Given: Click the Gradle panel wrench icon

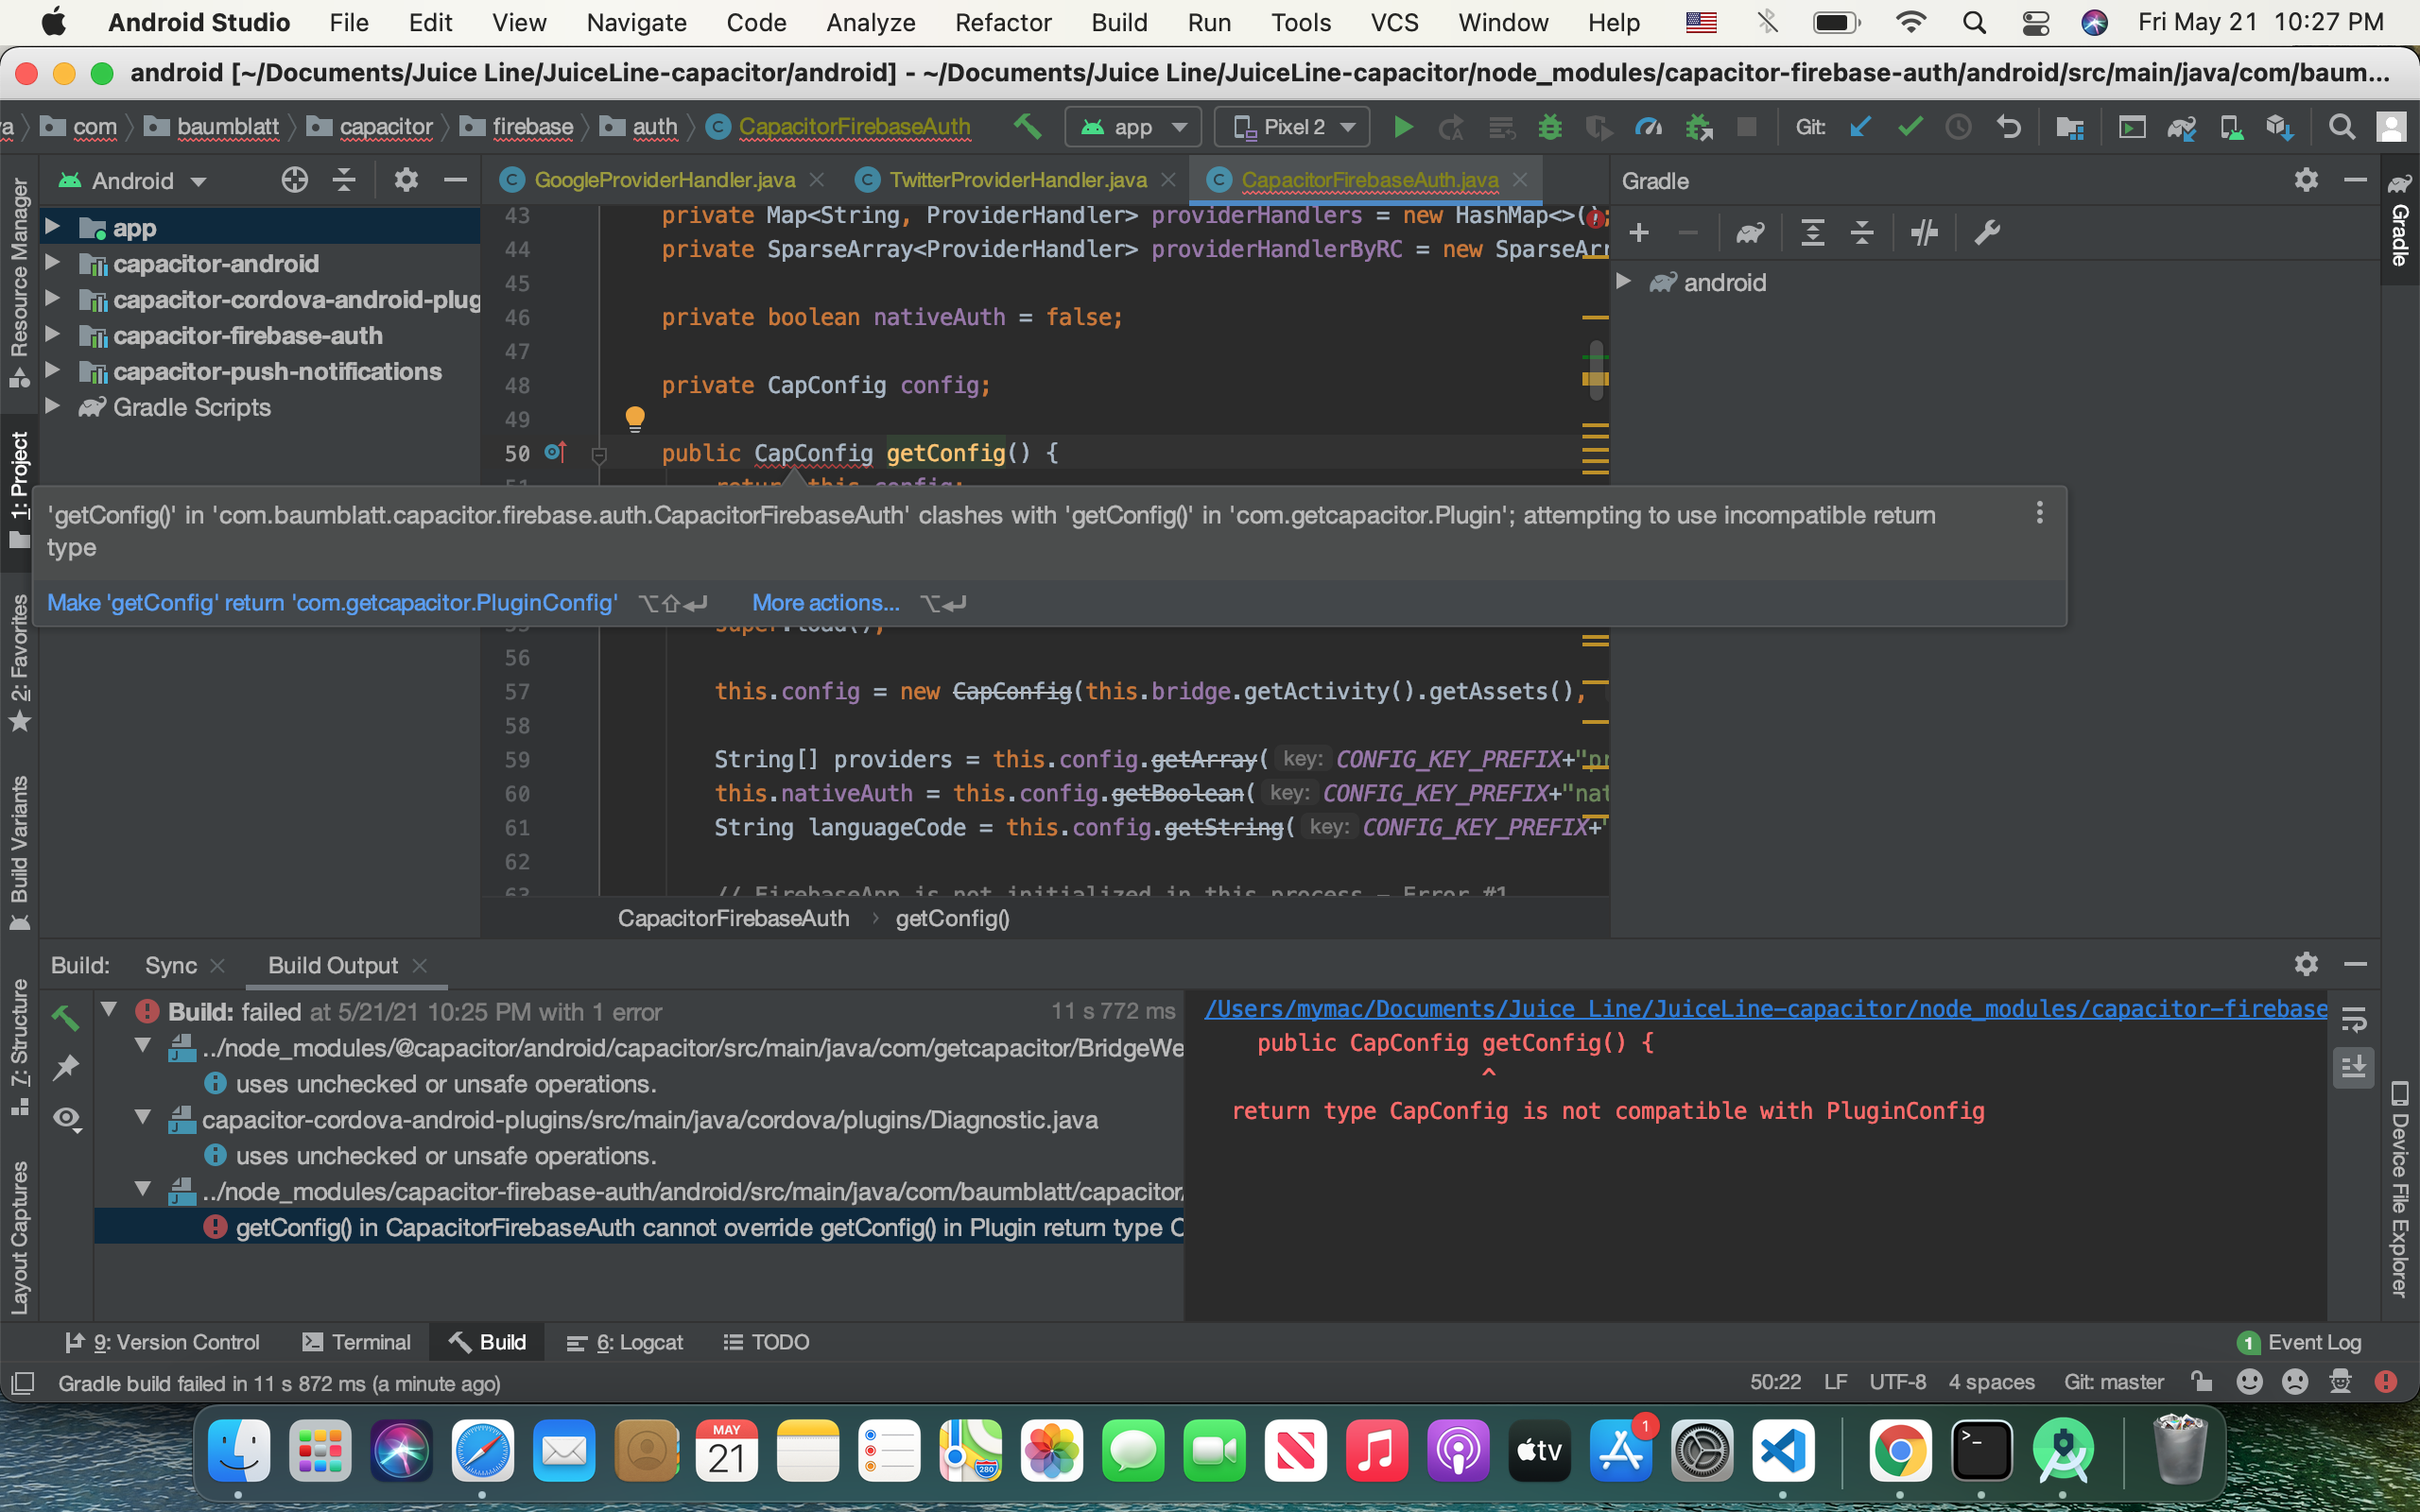Looking at the screenshot, I should coord(1986,233).
